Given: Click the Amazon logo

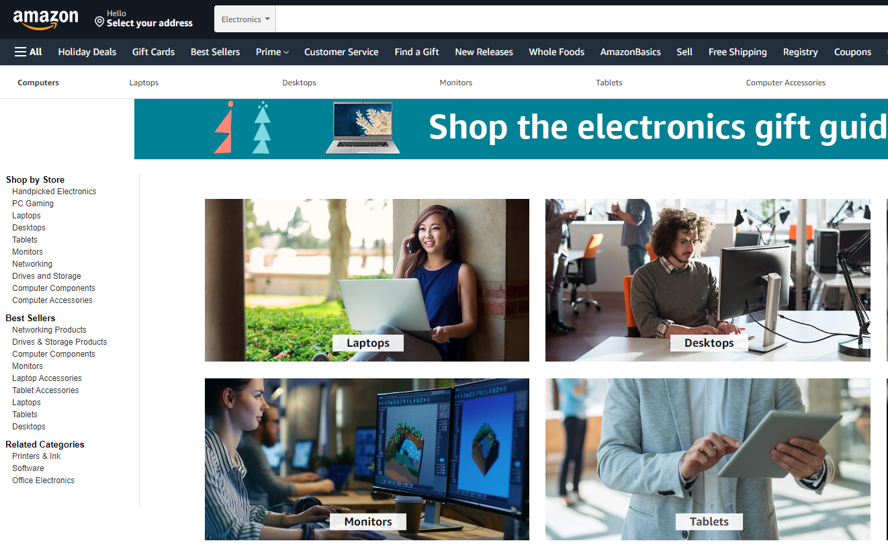Looking at the screenshot, I should coord(46,19).
